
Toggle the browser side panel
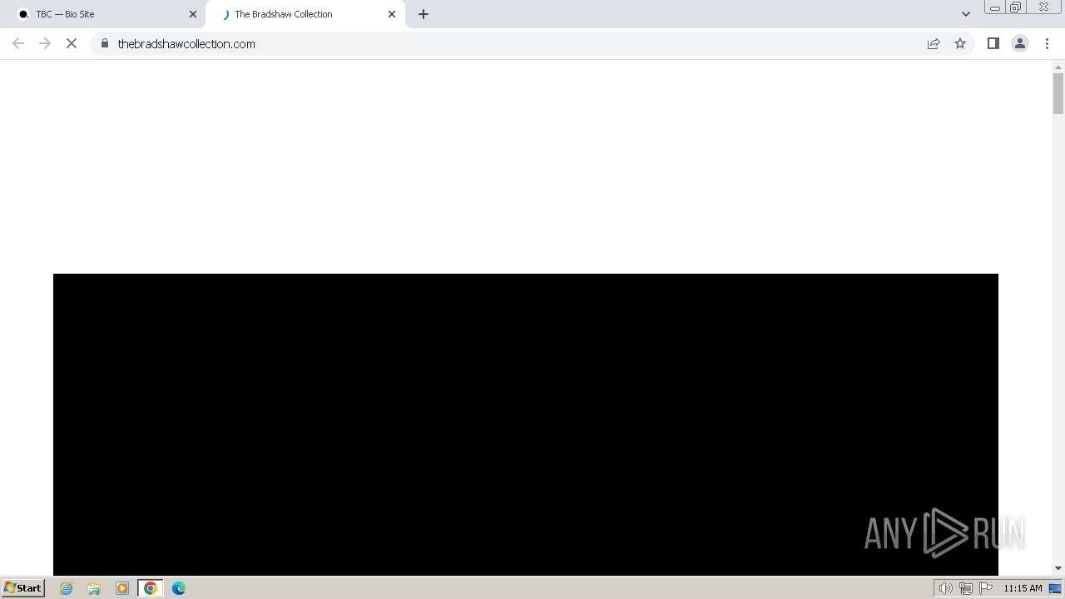pos(993,43)
